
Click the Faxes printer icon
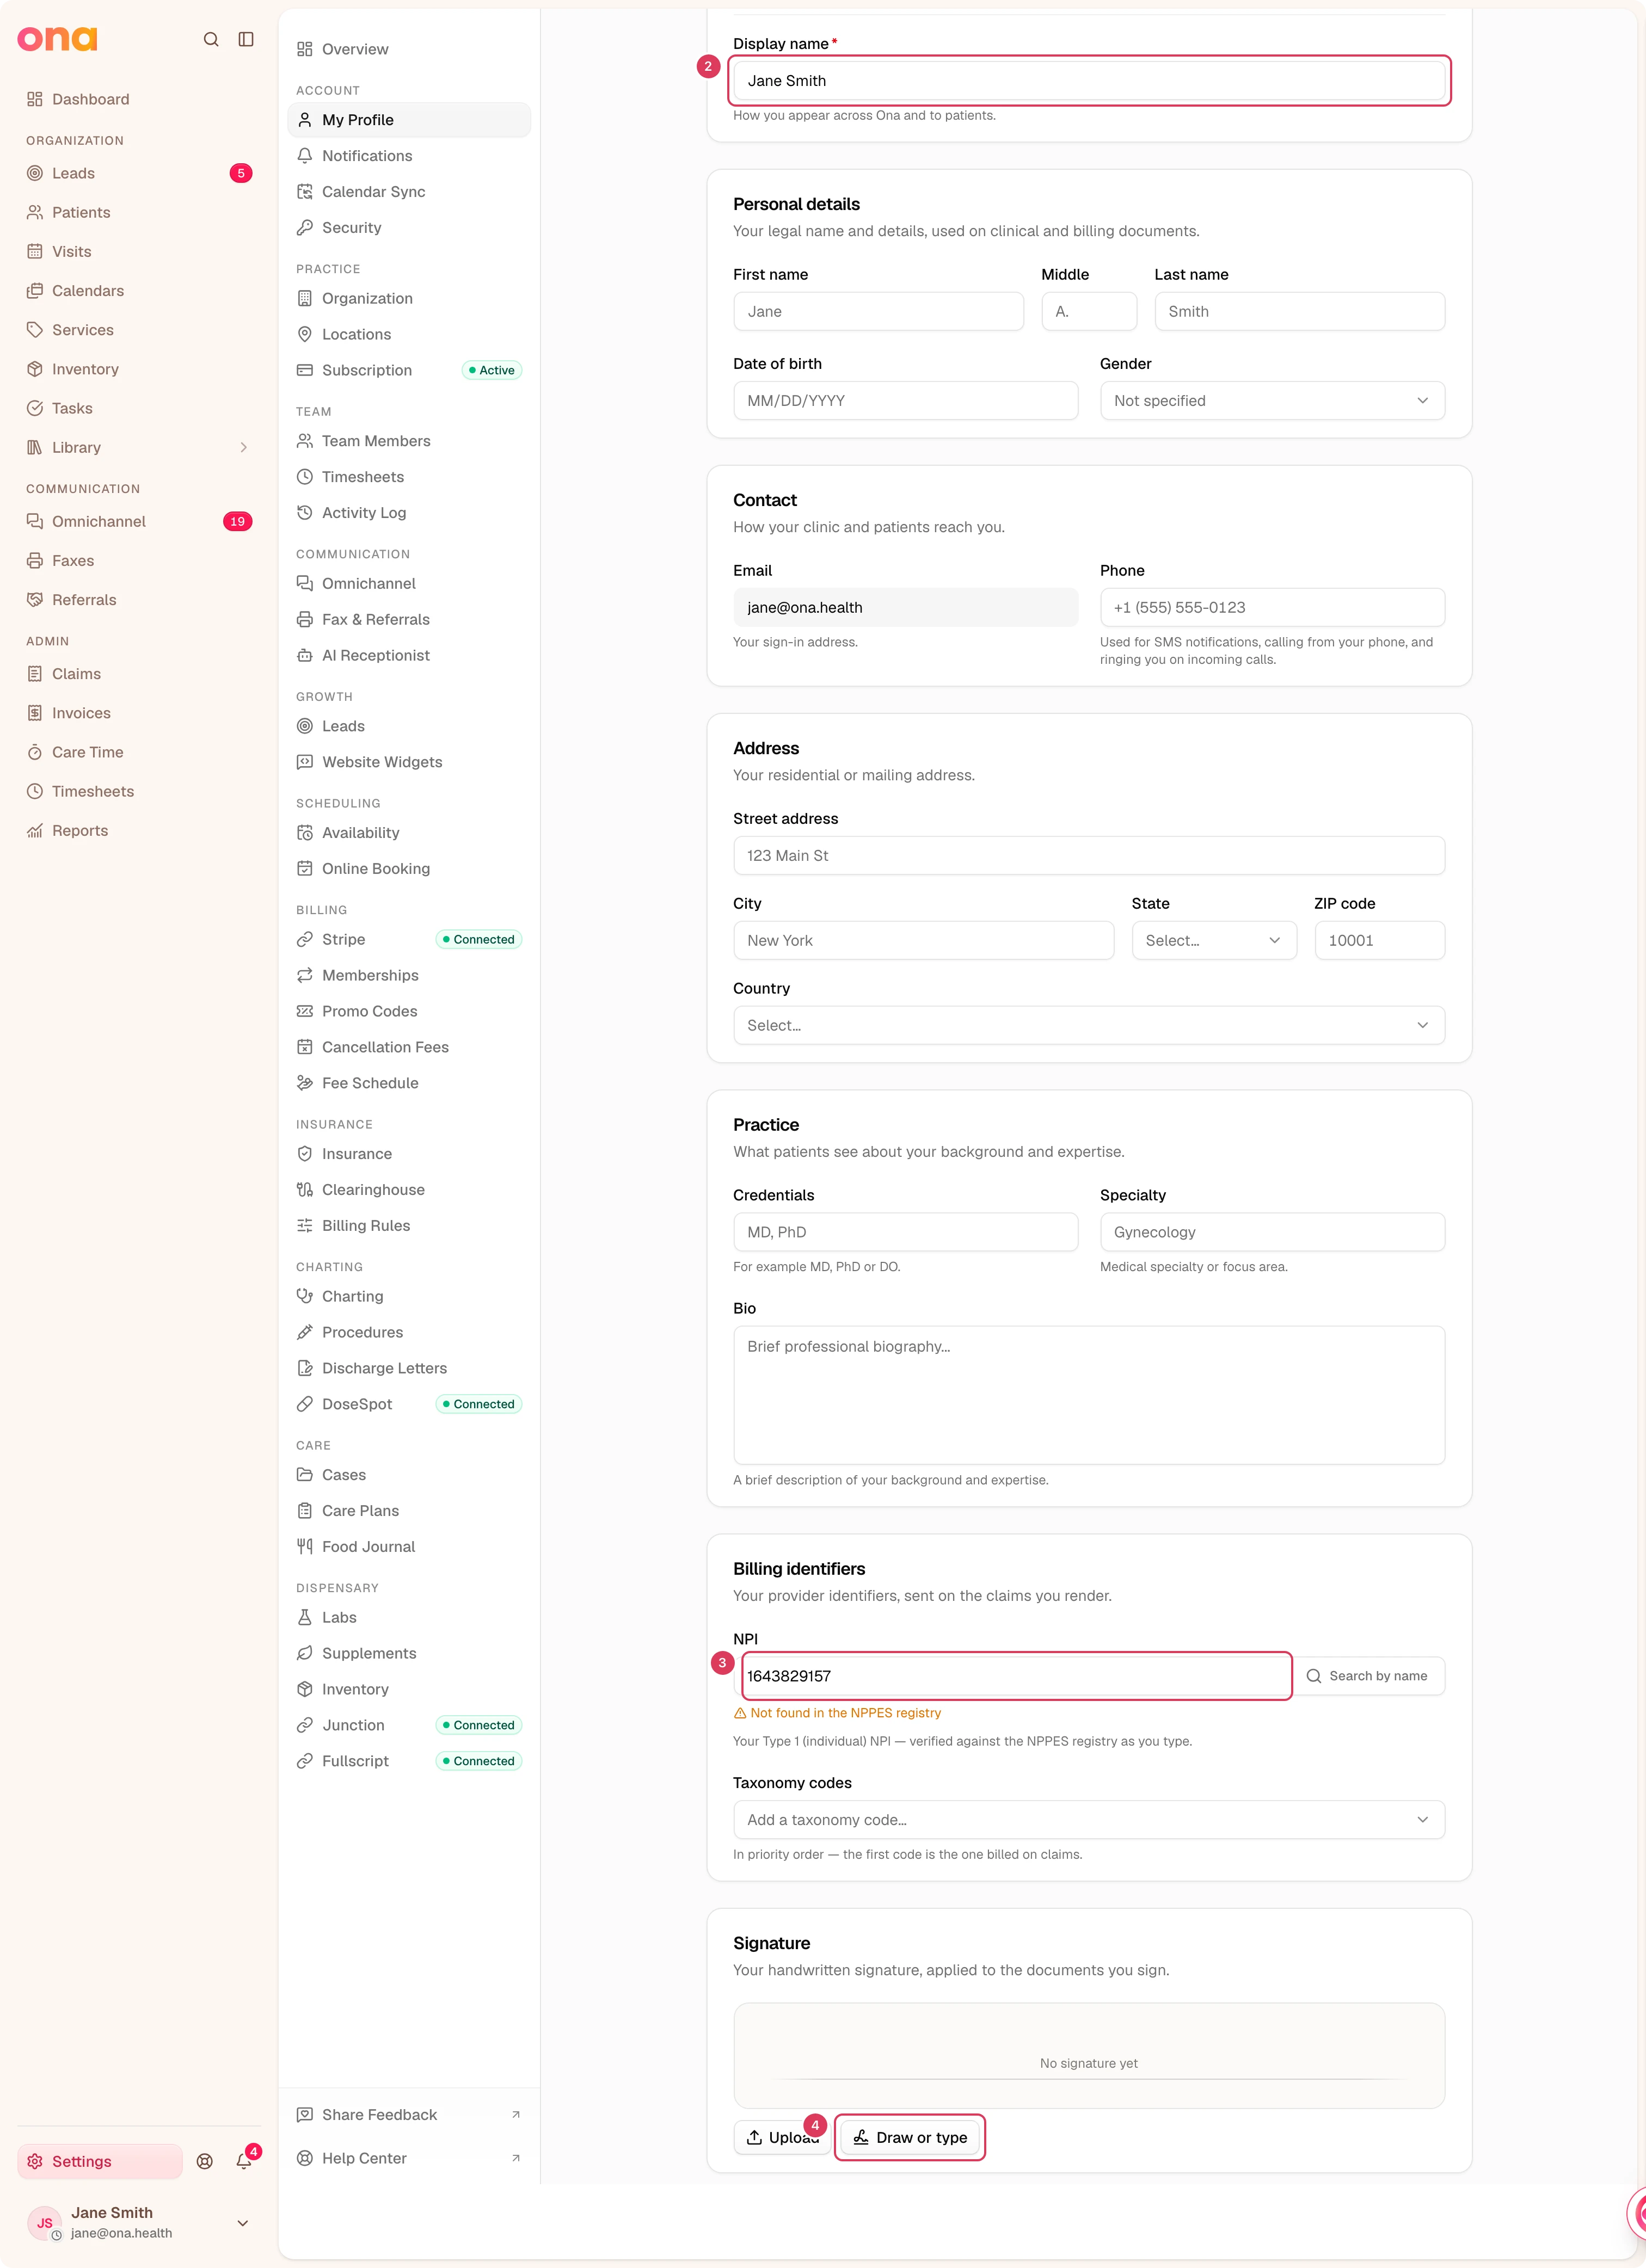click(x=35, y=560)
